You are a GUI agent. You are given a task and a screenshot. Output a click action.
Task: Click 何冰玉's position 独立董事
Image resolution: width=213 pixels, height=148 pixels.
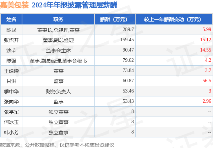point(58,122)
